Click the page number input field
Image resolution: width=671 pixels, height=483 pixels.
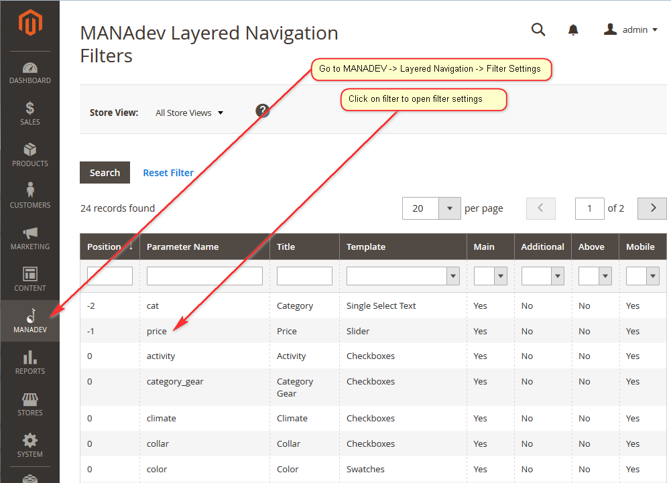[x=590, y=208]
